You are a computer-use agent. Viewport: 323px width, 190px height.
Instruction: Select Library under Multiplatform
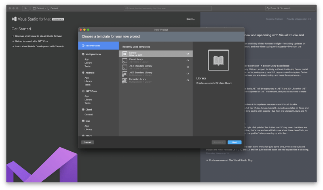(88, 63)
